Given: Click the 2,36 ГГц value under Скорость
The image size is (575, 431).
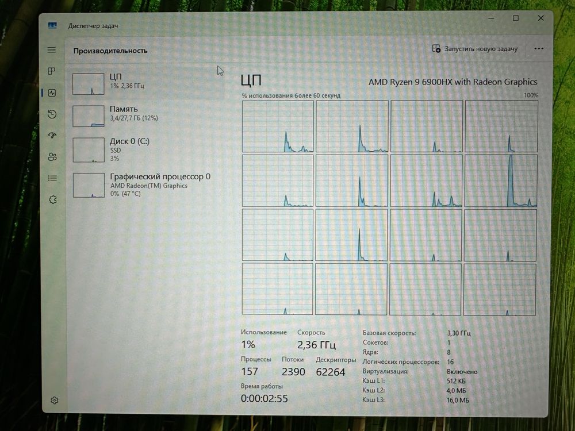Looking at the screenshot, I should tap(316, 344).
